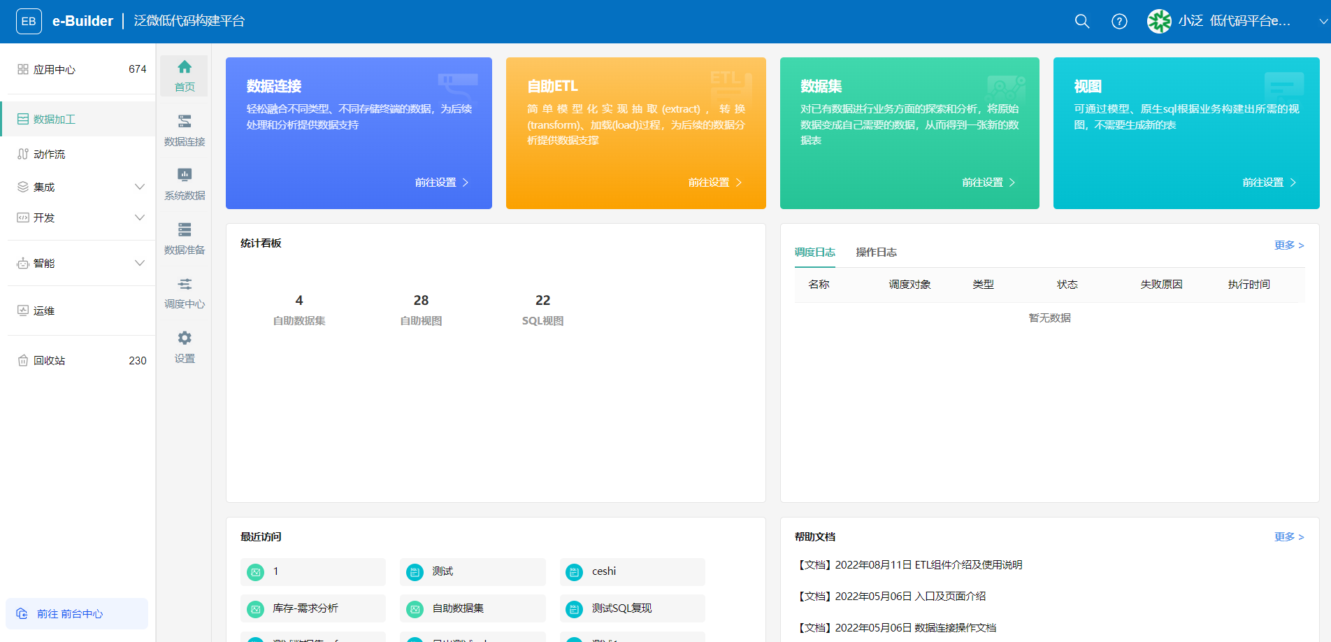Click 更多 in the log panel
The image size is (1331, 642).
(1289, 245)
